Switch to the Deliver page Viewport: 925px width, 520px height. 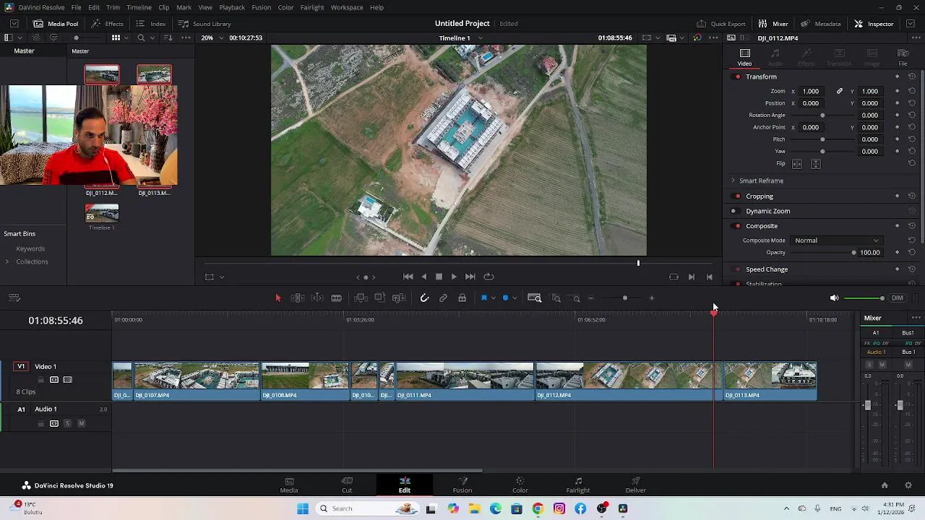[x=636, y=485]
